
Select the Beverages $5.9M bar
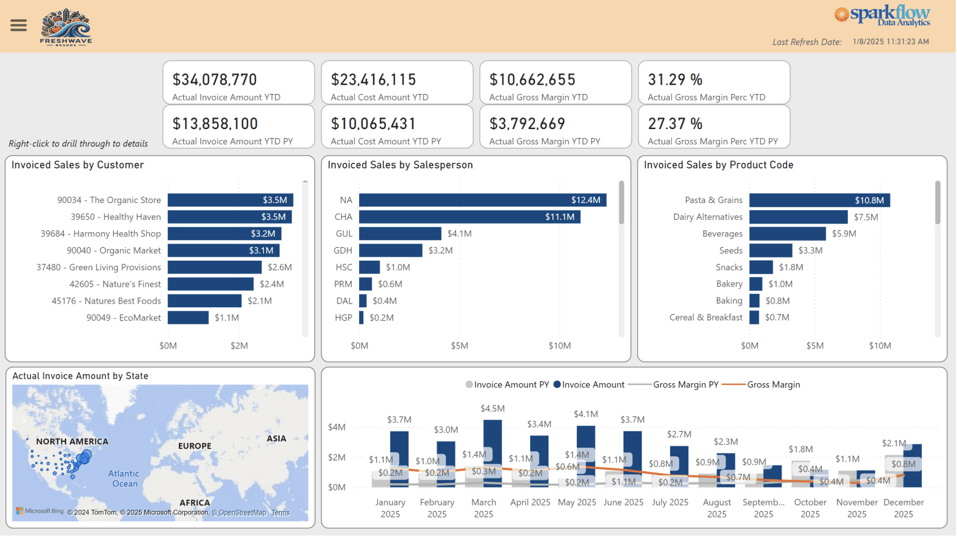pyautogui.click(x=788, y=234)
